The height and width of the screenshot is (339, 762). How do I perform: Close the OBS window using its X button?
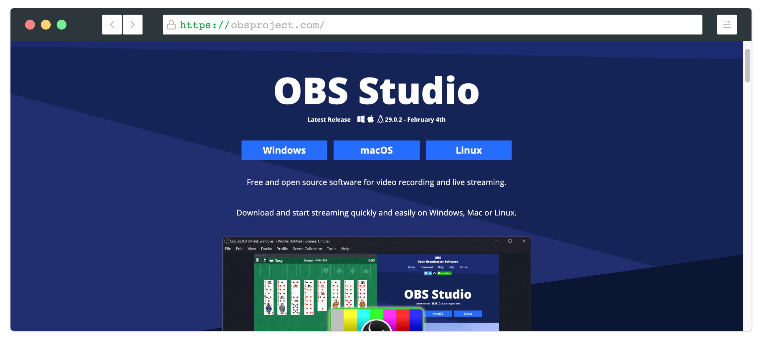point(523,241)
